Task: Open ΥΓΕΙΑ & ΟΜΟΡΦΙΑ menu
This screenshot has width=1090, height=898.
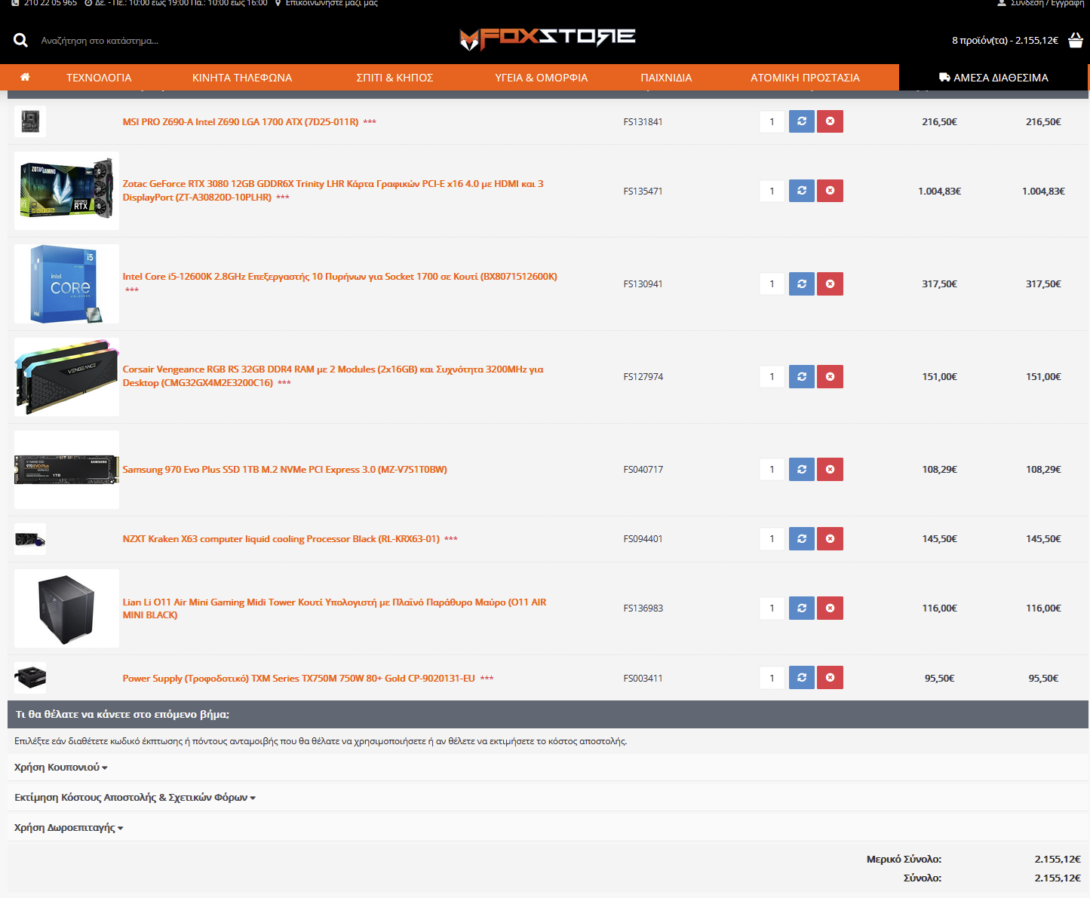Action: [x=541, y=78]
